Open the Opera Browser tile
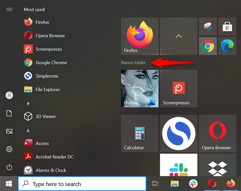The height and width of the screenshot is (191, 241). click(218, 133)
